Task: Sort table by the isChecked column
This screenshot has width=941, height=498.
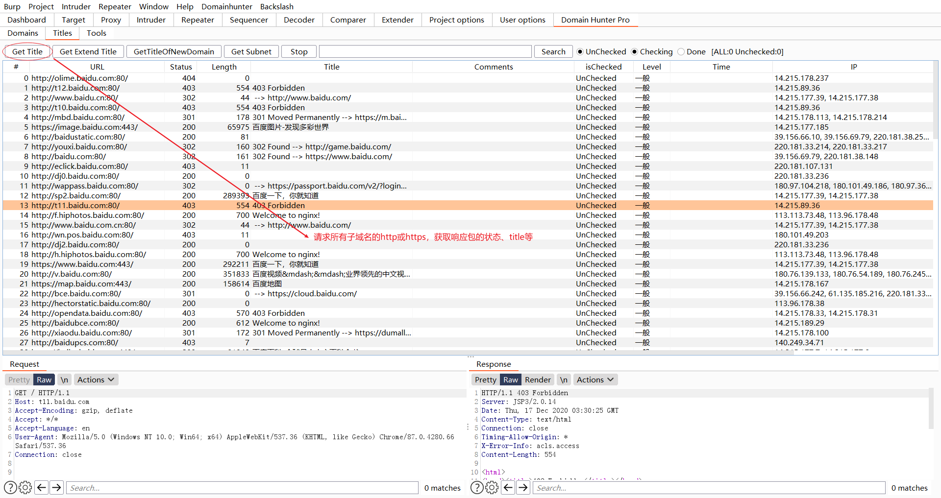Action: click(x=603, y=67)
